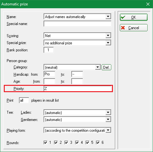
Task: Expand the Category dropdown showing (neutral)
Action: coord(98,67)
